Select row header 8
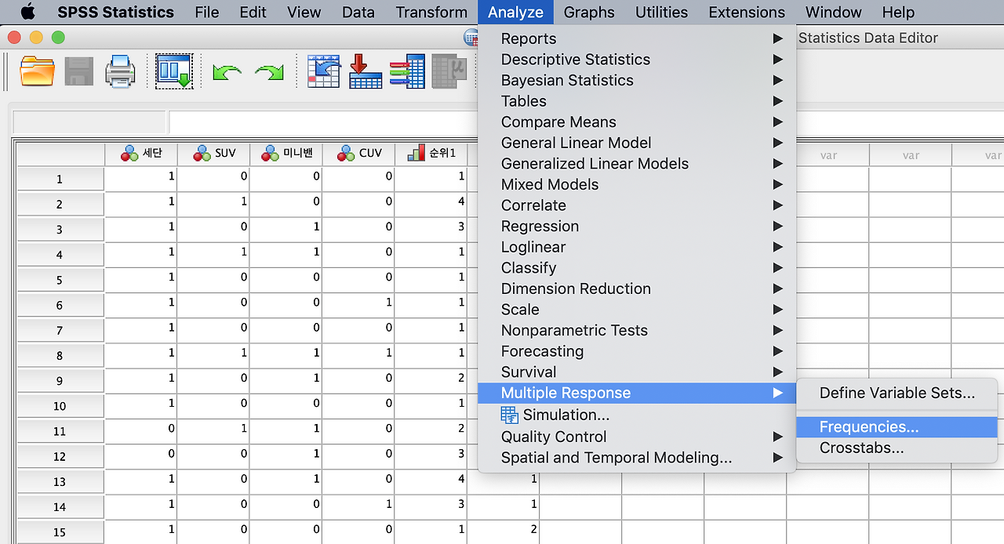Screen dimensions: 1004x544 pyautogui.click(x=60, y=355)
